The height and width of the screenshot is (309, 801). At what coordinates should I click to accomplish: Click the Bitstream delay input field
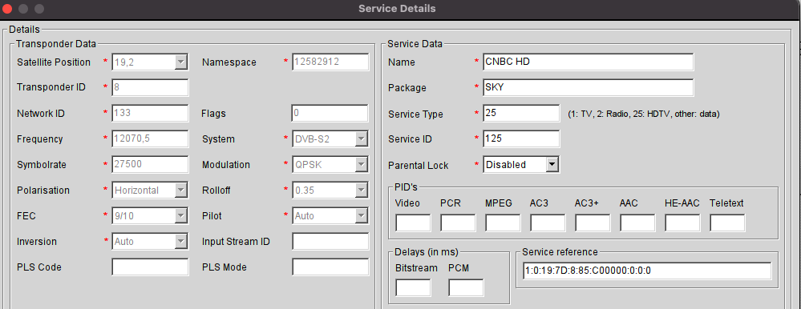pyautogui.click(x=413, y=287)
